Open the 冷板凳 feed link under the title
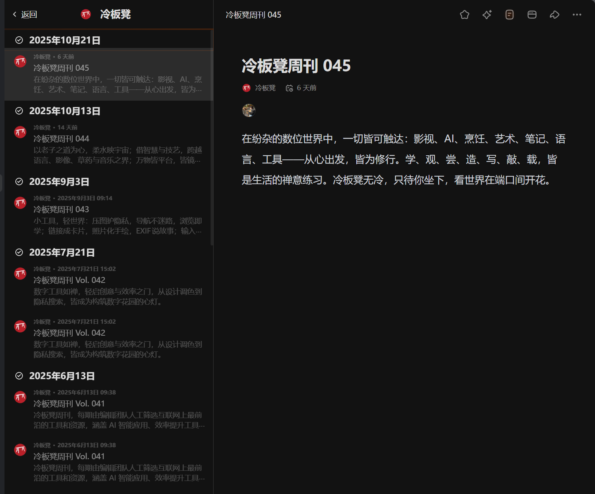This screenshot has width=595, height=494. pos(265,88)
